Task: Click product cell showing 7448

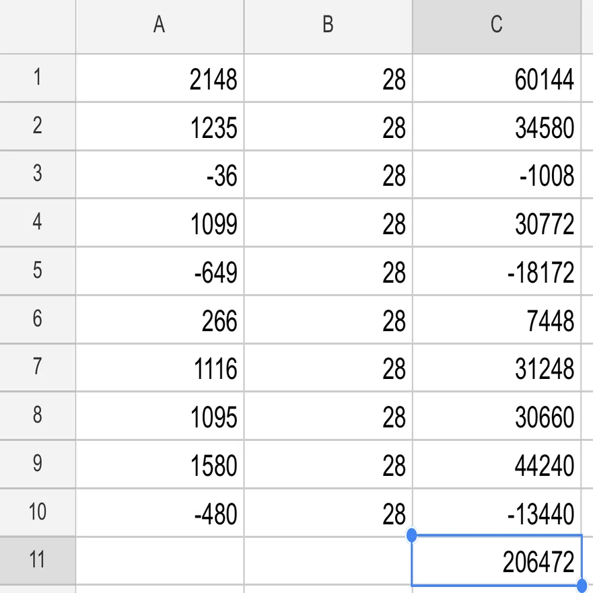Action: pyautogui.click(x=497, y=319)
